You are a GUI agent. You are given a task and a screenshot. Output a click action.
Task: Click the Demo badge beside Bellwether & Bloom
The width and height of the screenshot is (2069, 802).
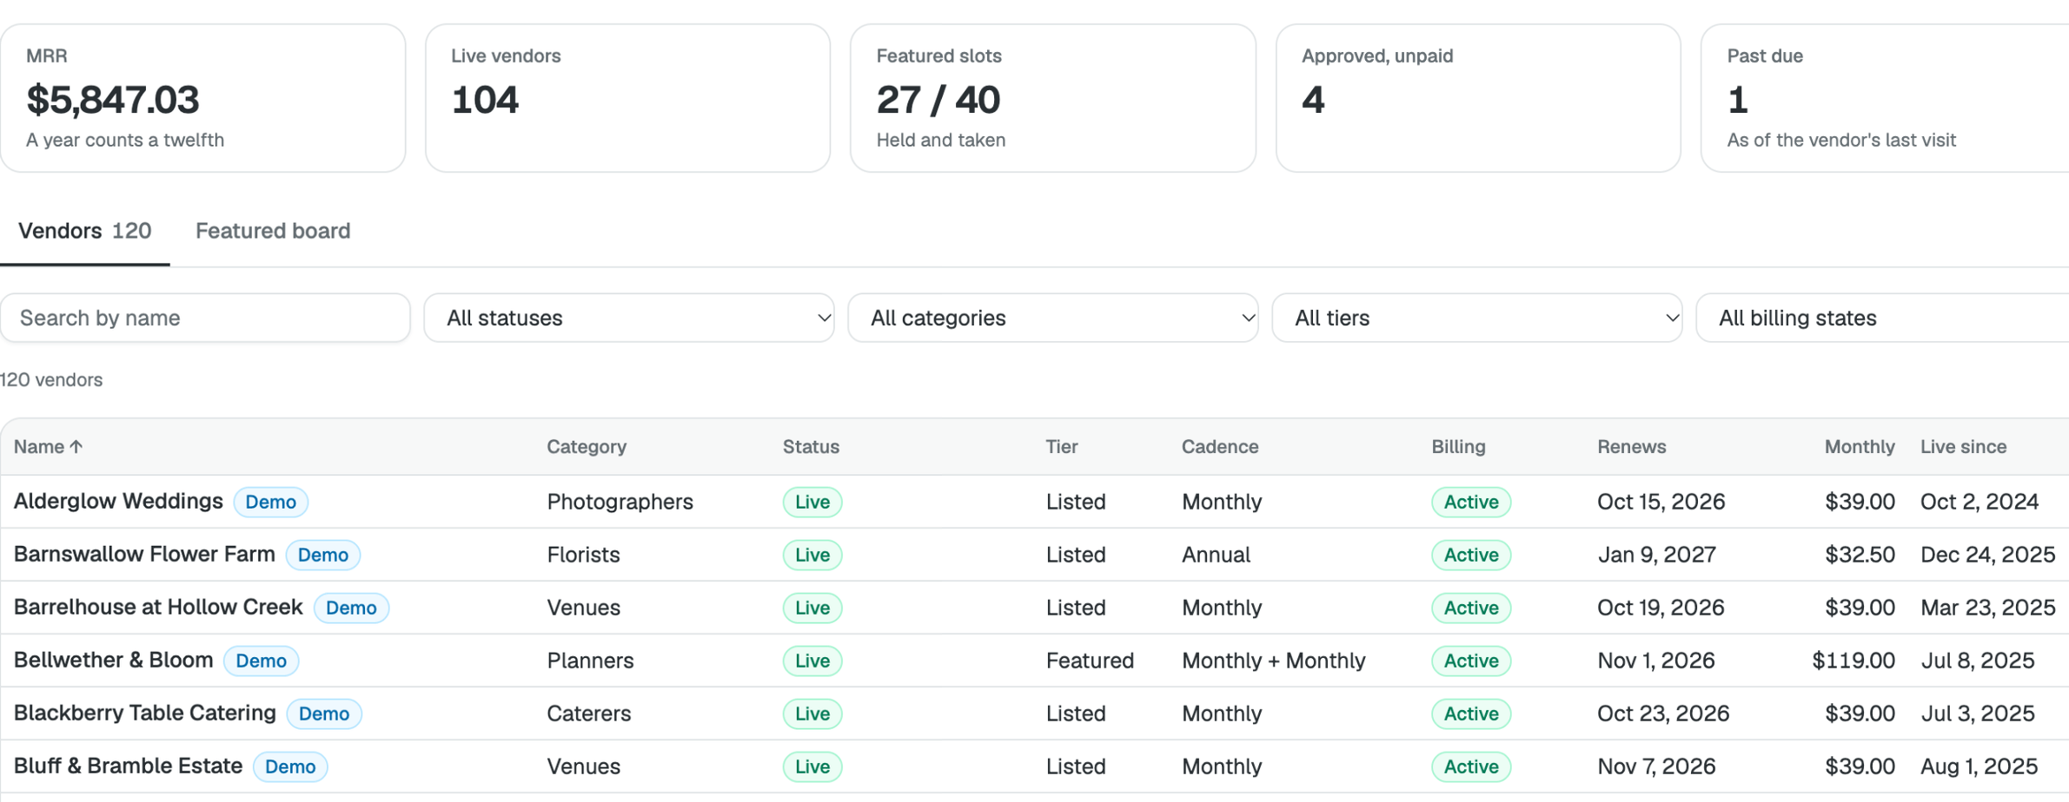(262, 661)
